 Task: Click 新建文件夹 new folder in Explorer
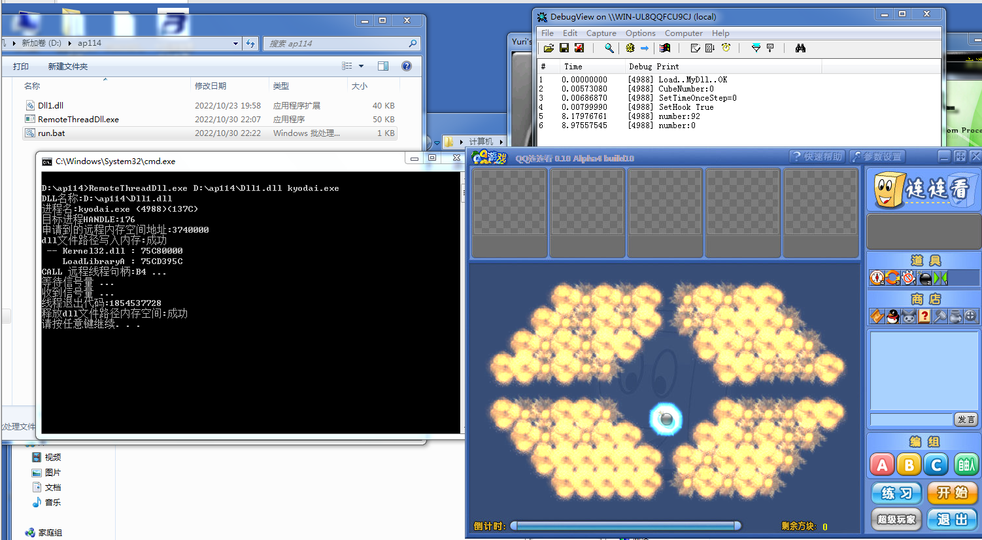(68, 67)
